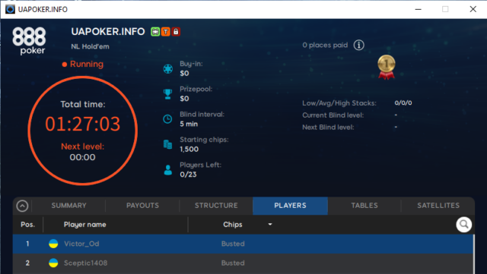The image size is (487, 274).
Task: Open the places paid info icon
Action: 358,46
